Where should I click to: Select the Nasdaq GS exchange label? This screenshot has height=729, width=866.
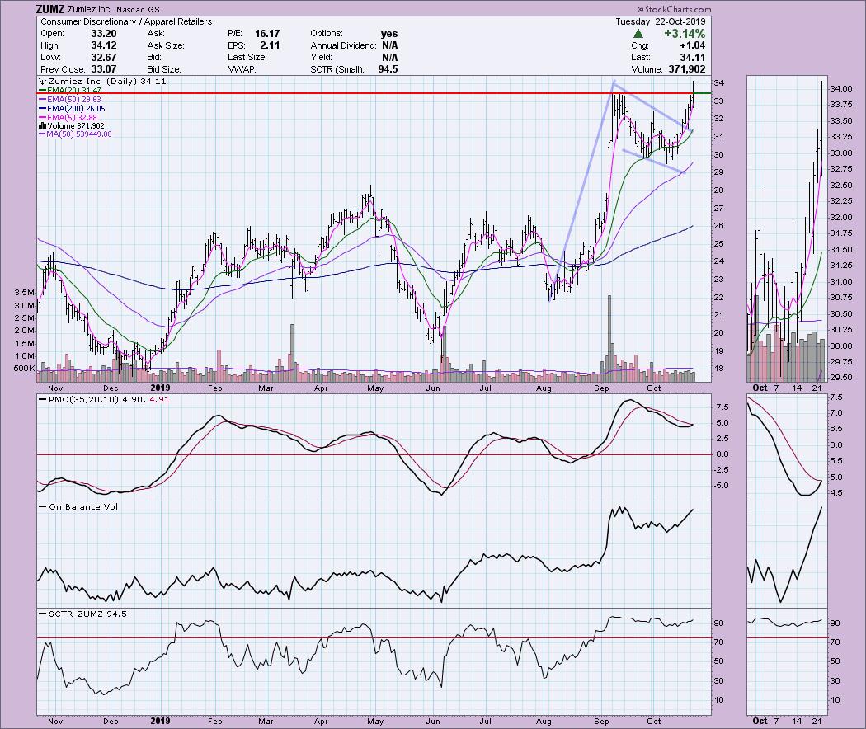[138, 9]
